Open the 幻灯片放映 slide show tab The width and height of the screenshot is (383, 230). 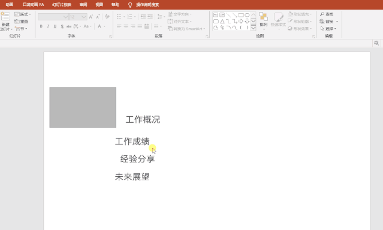pyautogui.click(x=62, y=5)
